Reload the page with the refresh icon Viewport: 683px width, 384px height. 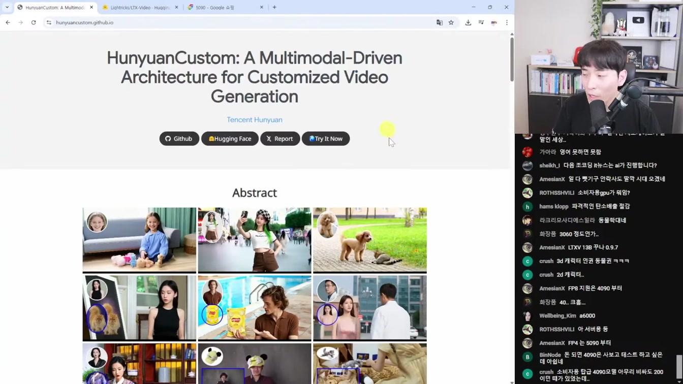[x=34, y=22]
